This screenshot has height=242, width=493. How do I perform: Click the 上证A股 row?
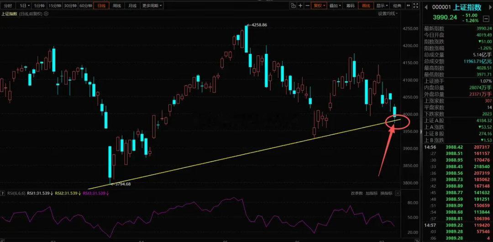click(x=457, y=121)
